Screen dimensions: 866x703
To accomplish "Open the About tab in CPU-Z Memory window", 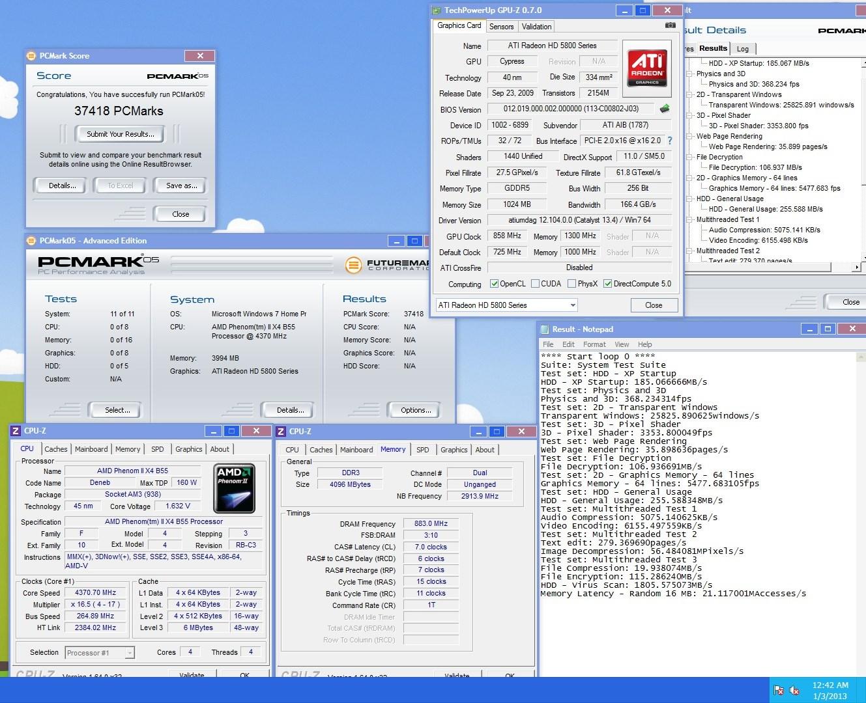I will tap(485, 450).
